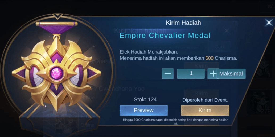Image resolution: width=275 pixels, height=137 pixels.
Task: Select the quantity field showing 1
Action: pyautogui.click(x=191, y=74)
